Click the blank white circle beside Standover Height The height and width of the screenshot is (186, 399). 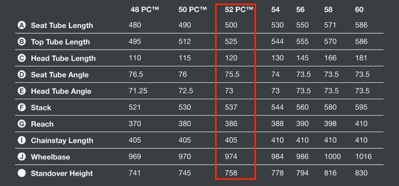pos(22,173)
